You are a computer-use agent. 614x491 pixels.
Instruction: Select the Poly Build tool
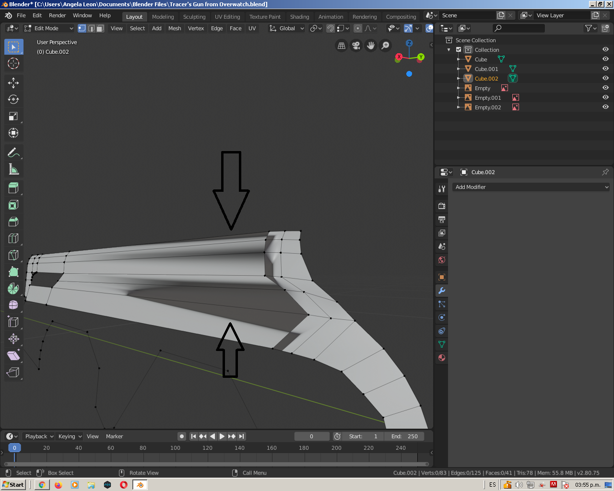[13, 272]
